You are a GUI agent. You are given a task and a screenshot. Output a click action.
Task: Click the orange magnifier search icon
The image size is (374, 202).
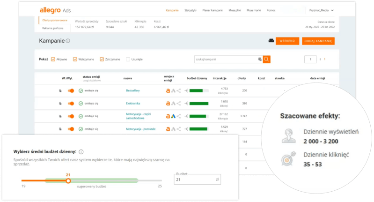tap(266, 59)
